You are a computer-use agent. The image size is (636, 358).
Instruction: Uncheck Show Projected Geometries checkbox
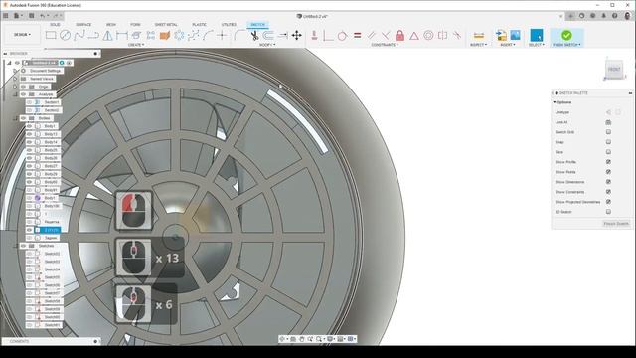(608, 202)
